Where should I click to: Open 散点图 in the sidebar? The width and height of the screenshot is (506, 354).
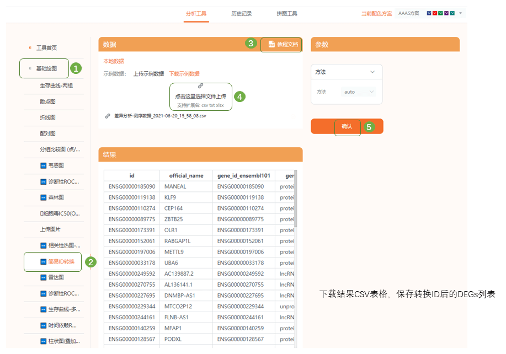(47, 101)
